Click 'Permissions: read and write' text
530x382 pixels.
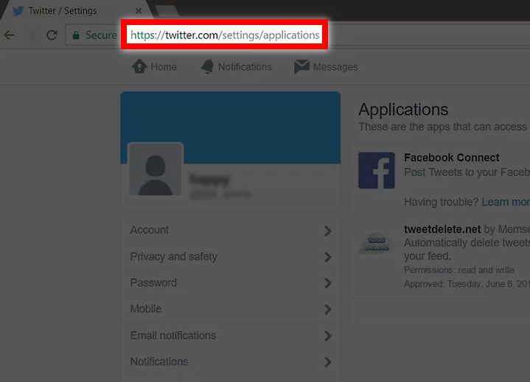pos(459,270)
